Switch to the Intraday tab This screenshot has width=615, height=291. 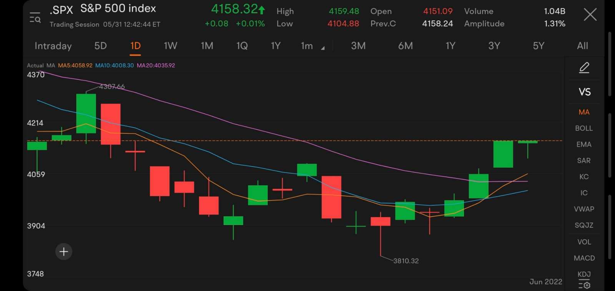pos(53,46)
